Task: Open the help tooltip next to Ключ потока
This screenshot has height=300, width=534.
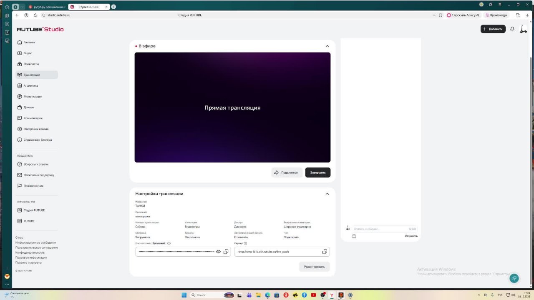Action: (x=169, y=243)
